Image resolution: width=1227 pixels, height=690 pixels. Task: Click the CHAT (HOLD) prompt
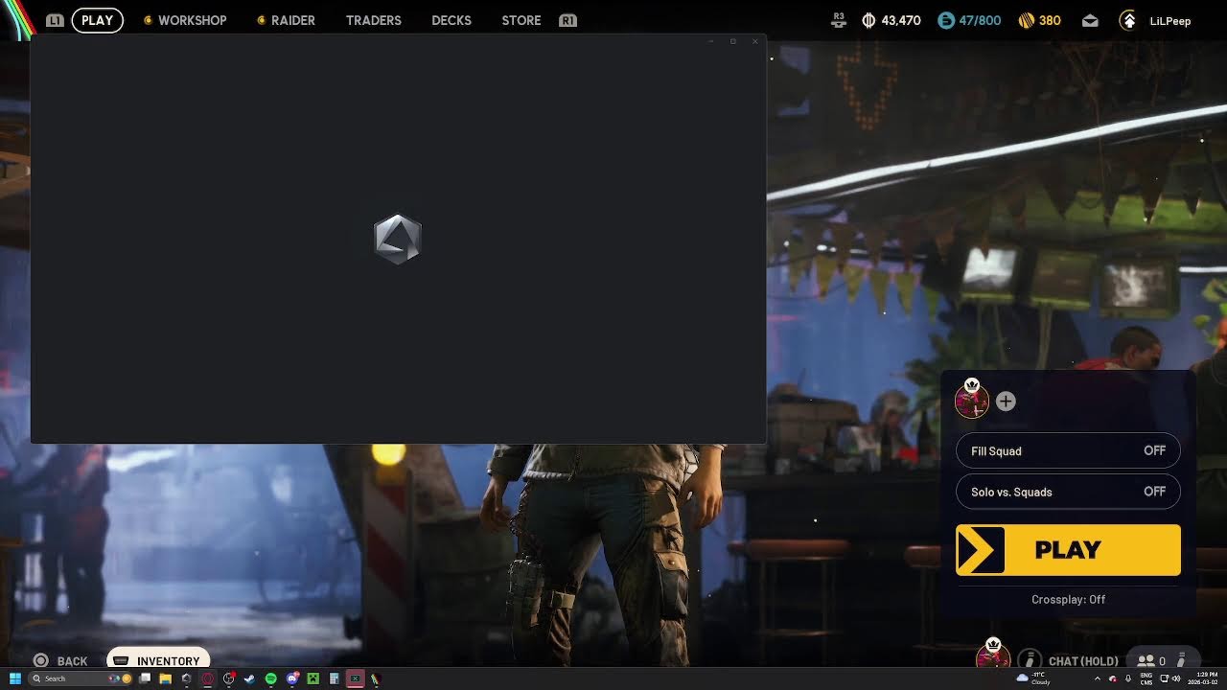click(1083, 661)
